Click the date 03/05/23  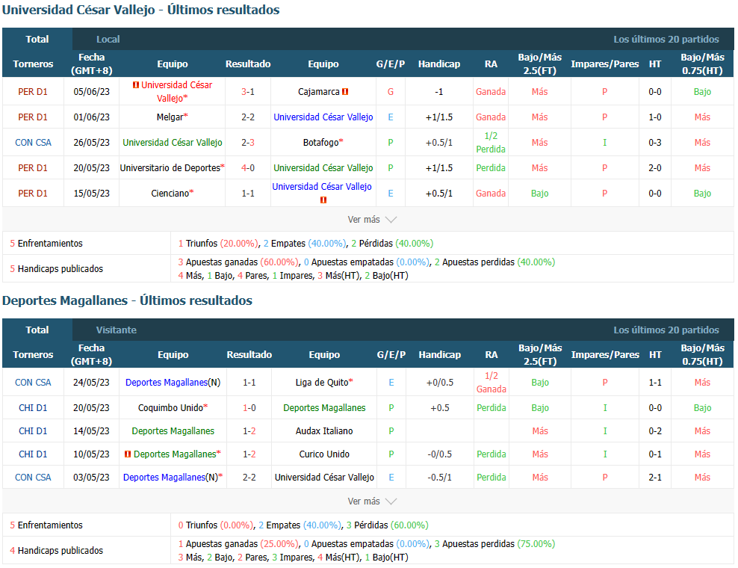tap(91, 477)
